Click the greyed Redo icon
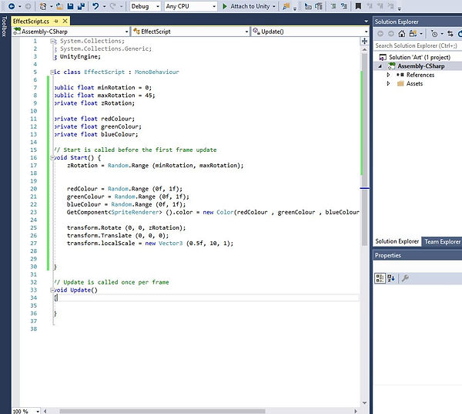Screen dimensions: 462x414 pos(113,6)
